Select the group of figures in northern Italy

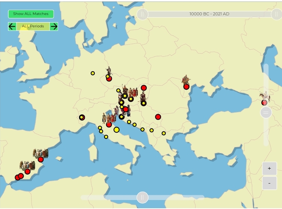pos(109,118)
